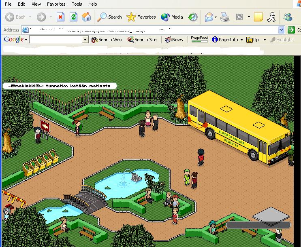
Task: Expand dropdown next to gray square icon
Action: (x=249, y=17)
